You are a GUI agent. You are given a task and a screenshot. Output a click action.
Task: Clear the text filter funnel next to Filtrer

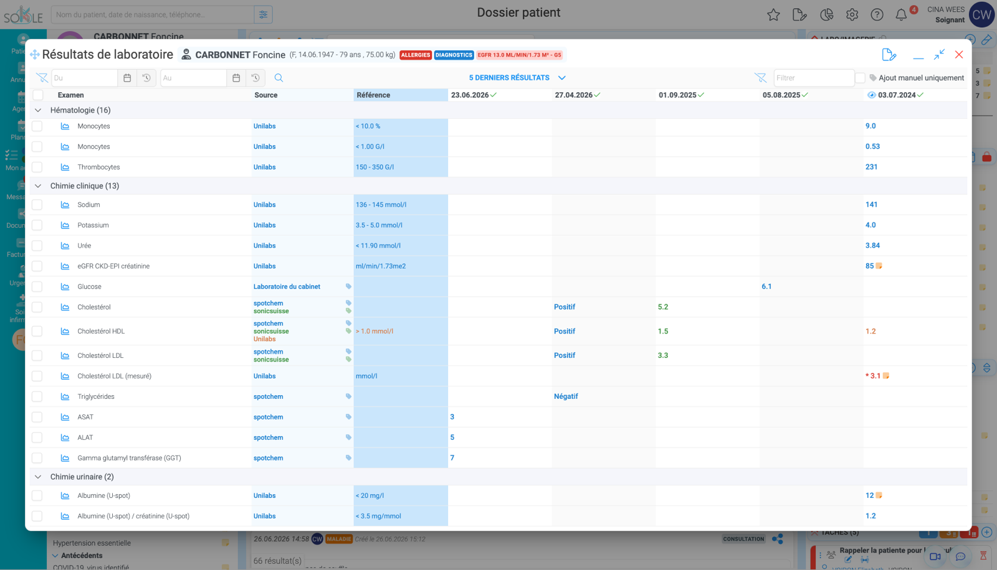click(x=760, y=78)
